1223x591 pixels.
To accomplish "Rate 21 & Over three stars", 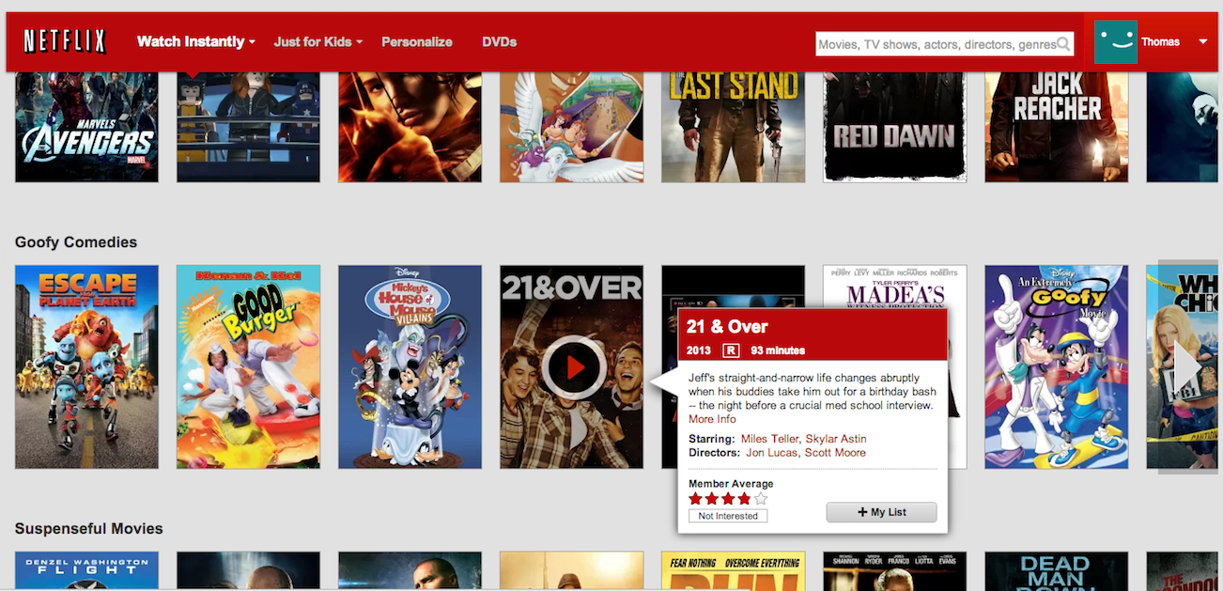I will click(x=728, y=499).
